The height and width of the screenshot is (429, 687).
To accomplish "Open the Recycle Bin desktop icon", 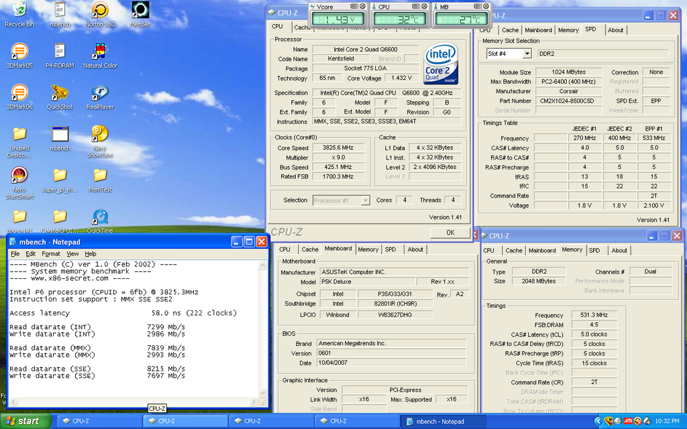I will click(19, 14).
